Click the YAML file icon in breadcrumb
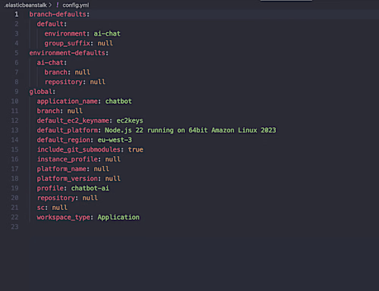Viewport: 379px width, 291px height. (x=58, y=5)
